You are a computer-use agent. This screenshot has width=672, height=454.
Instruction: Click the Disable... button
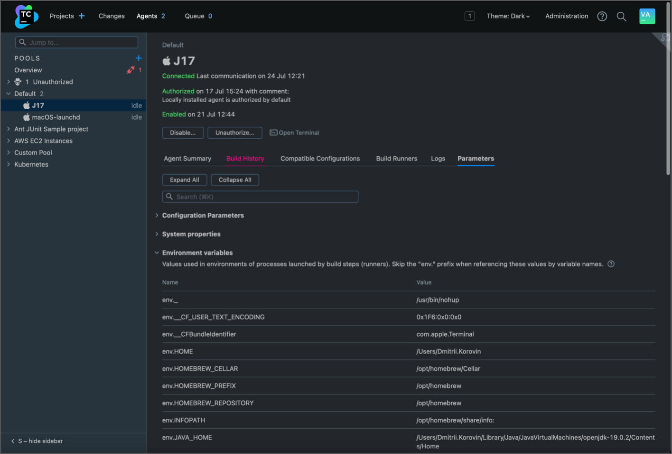[x=183, y=132]
